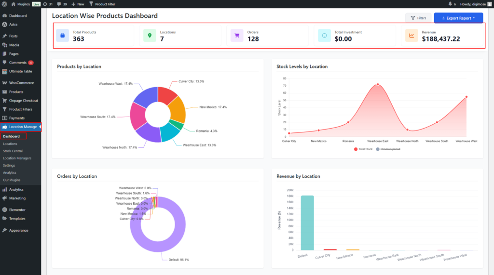This screenshot has width=494, height=275.
Task: Click the Default bar in Revenue chart
Action: (x=306, y=223)
